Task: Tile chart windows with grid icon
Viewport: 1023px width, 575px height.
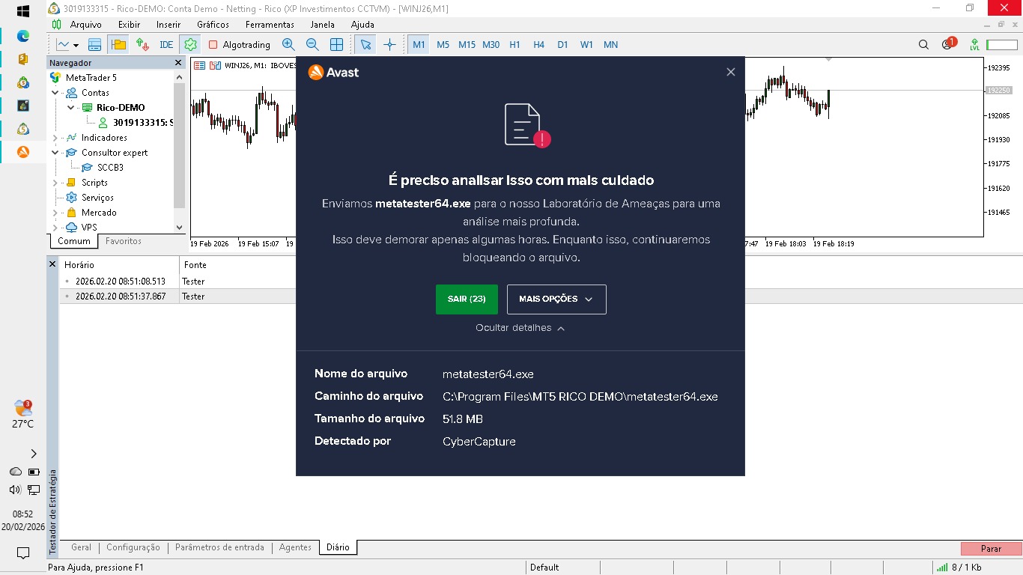Action: [x=337, y=44]
